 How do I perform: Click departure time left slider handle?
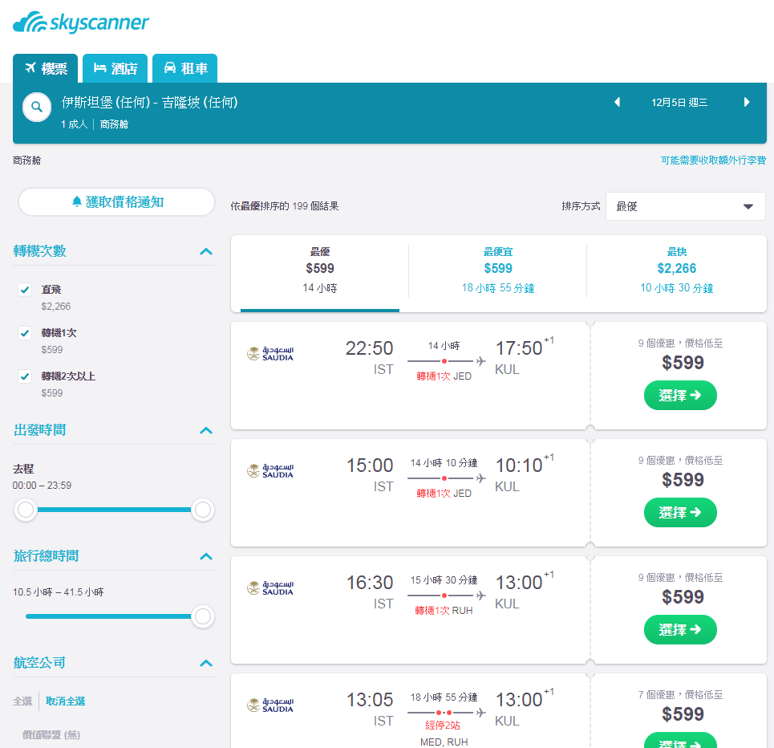point(26,510)
